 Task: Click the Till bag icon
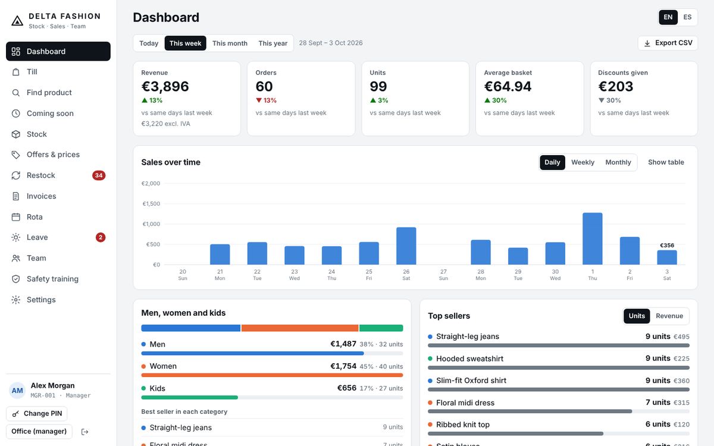click(16, 72)
